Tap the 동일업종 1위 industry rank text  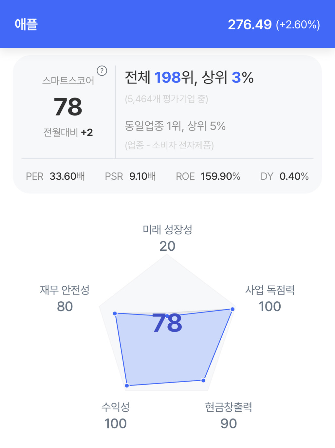[x=175, y=126]
